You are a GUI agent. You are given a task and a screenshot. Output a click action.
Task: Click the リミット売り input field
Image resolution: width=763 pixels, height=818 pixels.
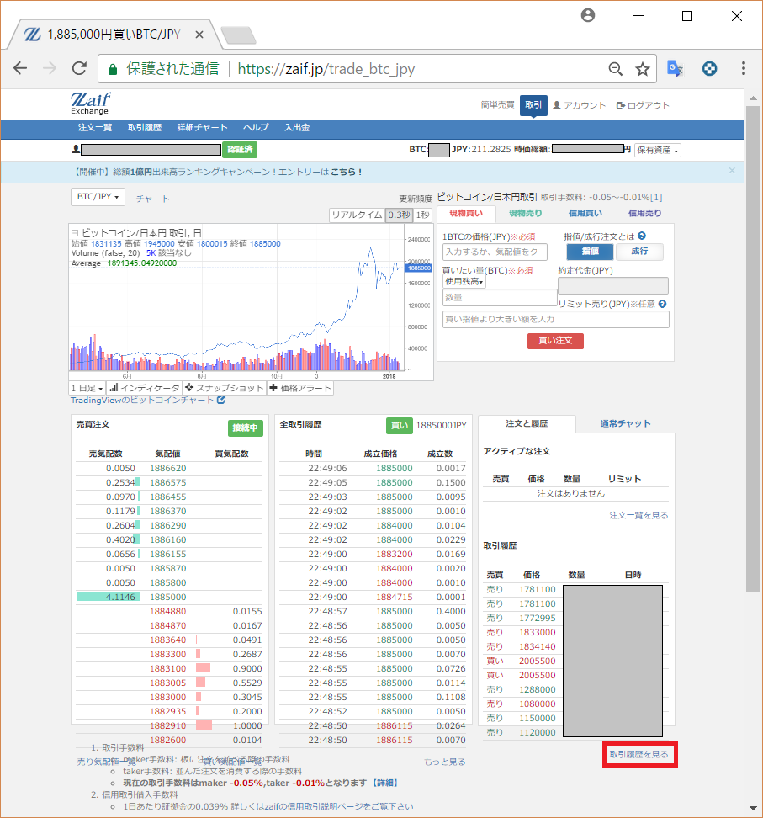pos(556,319)
